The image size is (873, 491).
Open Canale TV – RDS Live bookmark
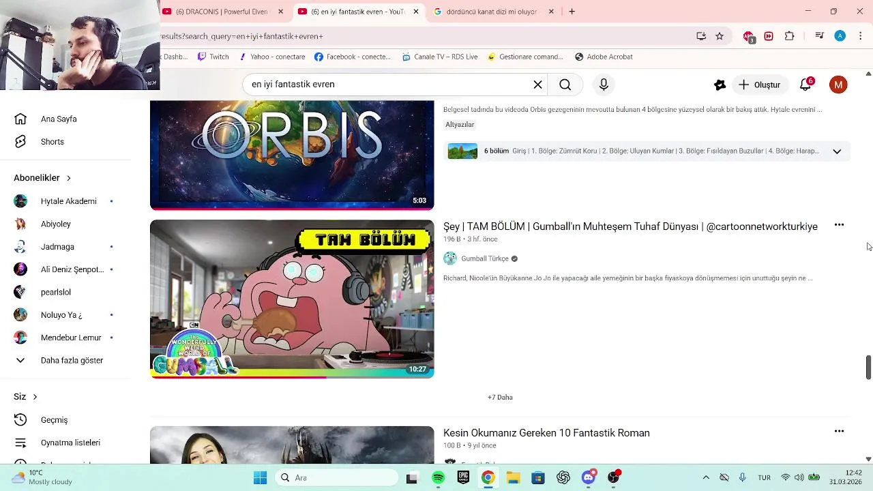click(x=440, y=57)
